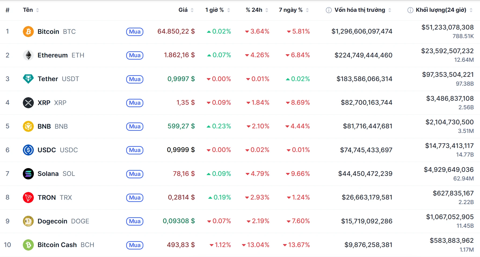Sort the table by Giá column
The width and height of the screenshot is (480, 257).
point(183,10)
